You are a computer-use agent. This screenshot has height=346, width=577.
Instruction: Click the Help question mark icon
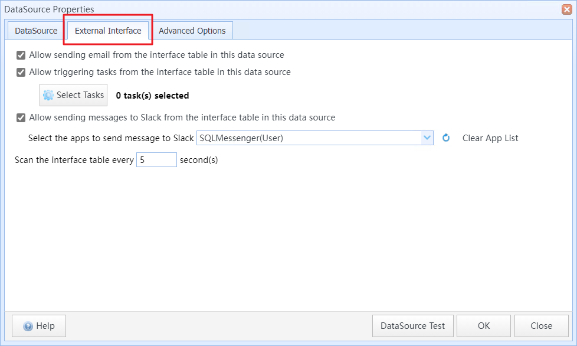pos(28,326)
